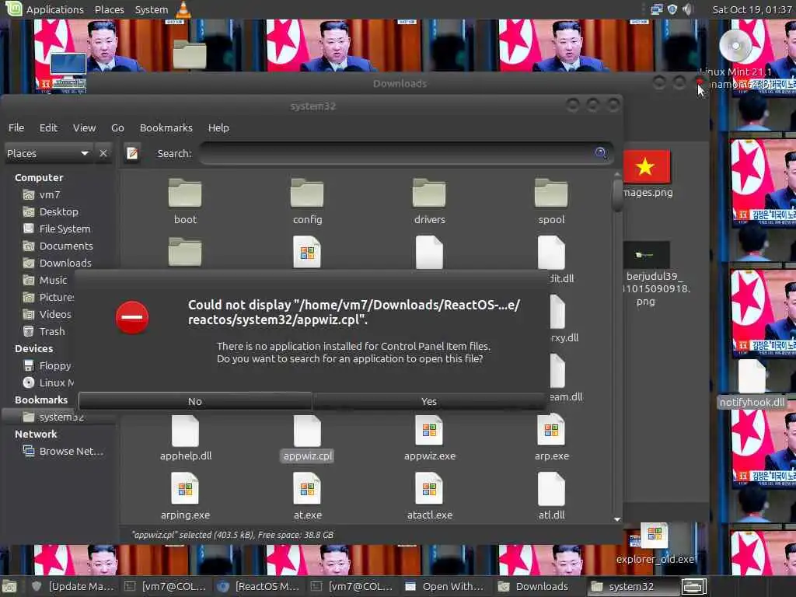This screenshot has height=597, width=796.
Task: Open the Help menu
Action: click(218, 128)
